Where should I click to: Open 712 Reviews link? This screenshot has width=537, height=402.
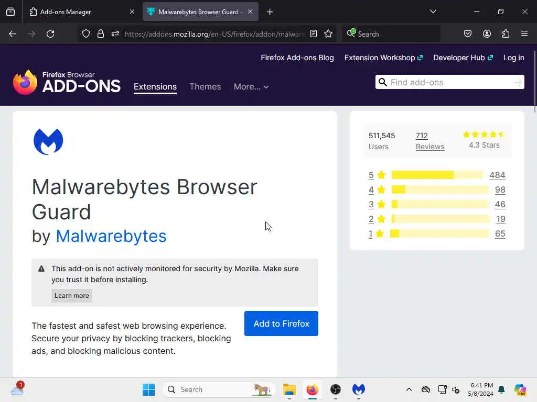point(430,141)
